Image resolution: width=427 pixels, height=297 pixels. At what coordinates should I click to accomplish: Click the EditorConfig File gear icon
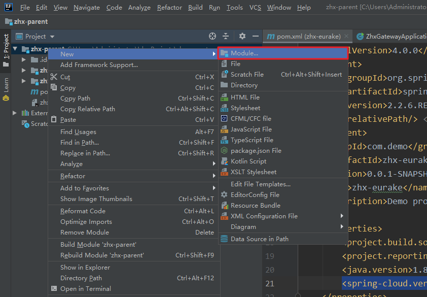pos(224,194)
